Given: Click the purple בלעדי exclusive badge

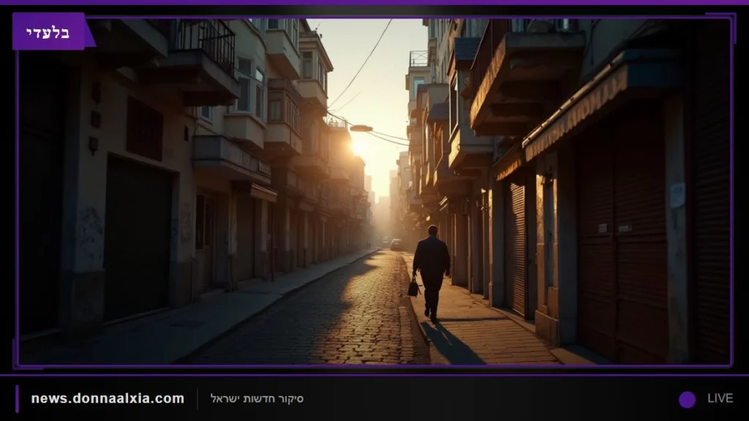Looking at the screenshot, I should tap(49, 32).
